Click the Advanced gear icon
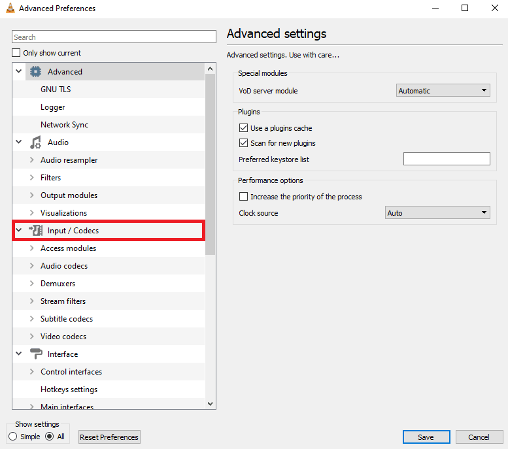Viewport: 508px width, 449px height. 36,72
